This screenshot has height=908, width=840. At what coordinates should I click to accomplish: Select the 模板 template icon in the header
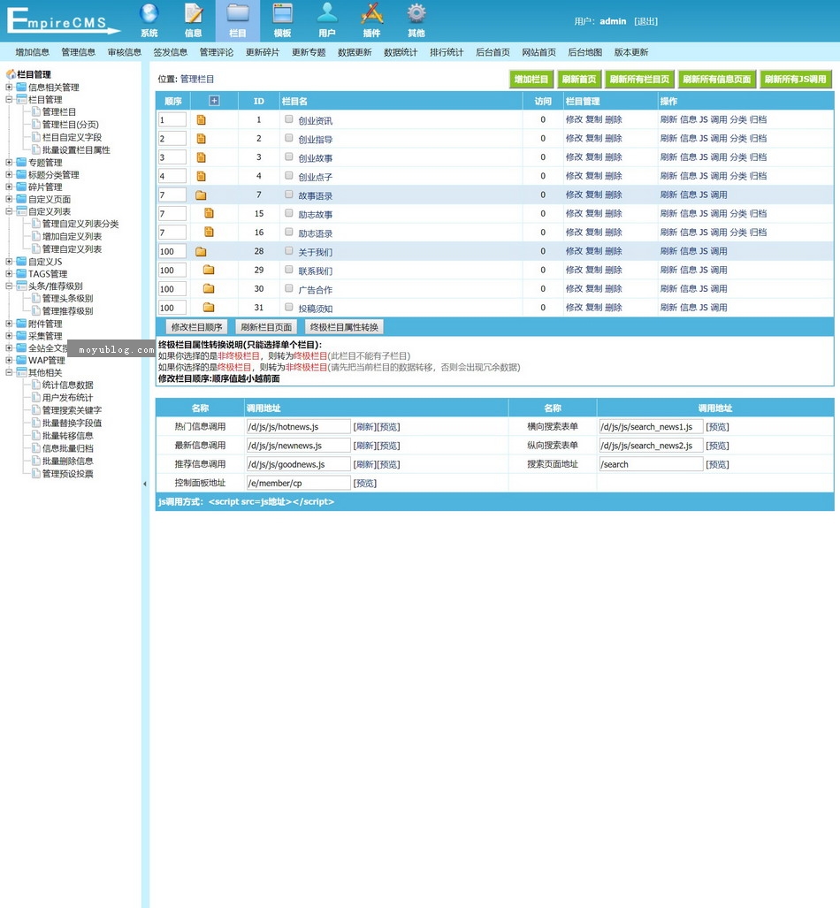(x=282, y=14)
